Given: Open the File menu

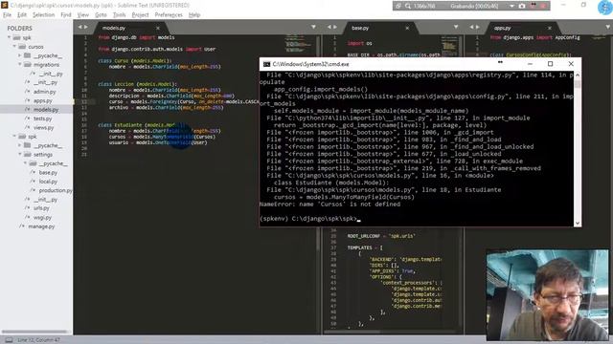Looking at the screenshot, I should pyautogui.click(x=7, y=15).
